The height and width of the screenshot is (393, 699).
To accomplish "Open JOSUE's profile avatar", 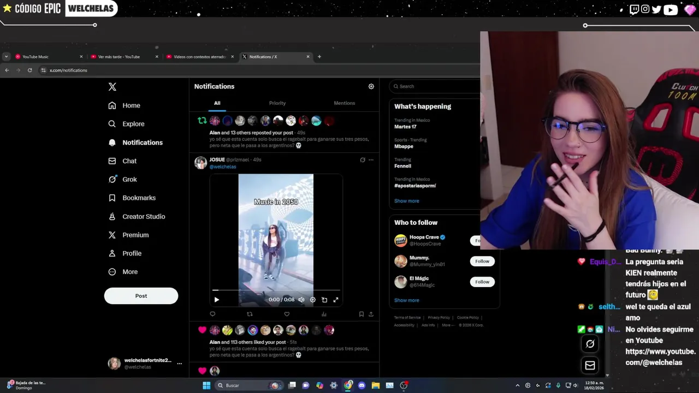I will [200, 163].
